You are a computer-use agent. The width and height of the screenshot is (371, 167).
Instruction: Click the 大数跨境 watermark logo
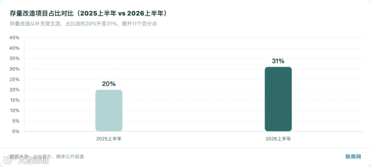[x=26, y=161]
